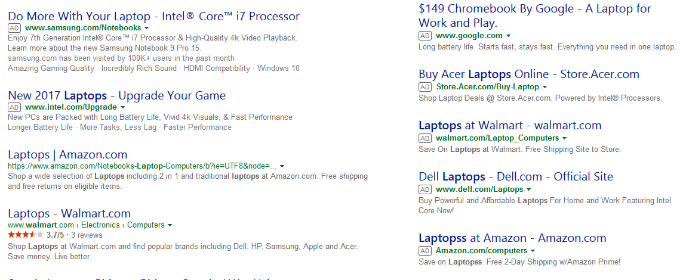This screenshot has height=280, width=686.
Task: Expand the arrow next to www.google.com URL
Action: [508, 36]
